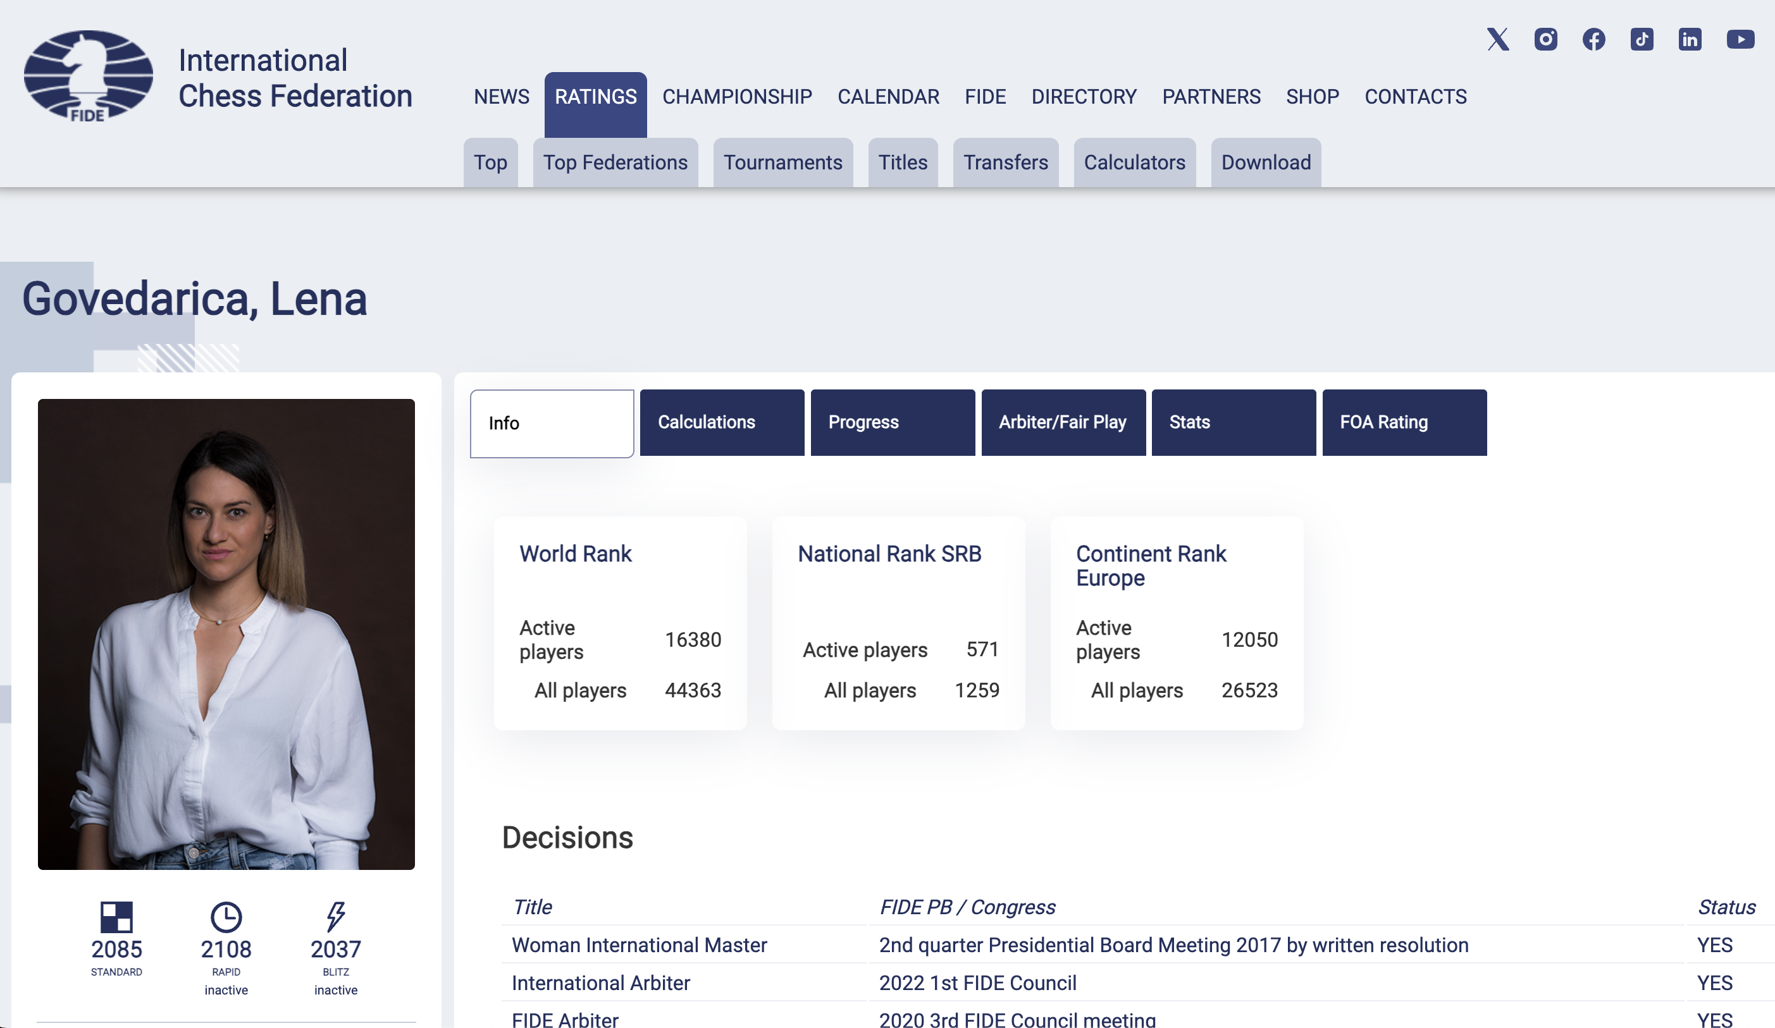Click the blitz rating value 2037
This screenshot has width=1775, height=1028.
tap(336, 950)
